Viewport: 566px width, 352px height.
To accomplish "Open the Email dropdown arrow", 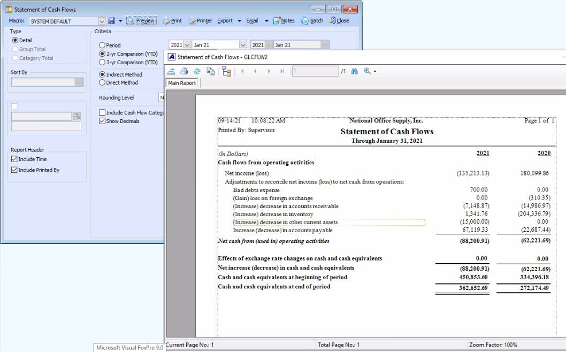I will 266,21.
